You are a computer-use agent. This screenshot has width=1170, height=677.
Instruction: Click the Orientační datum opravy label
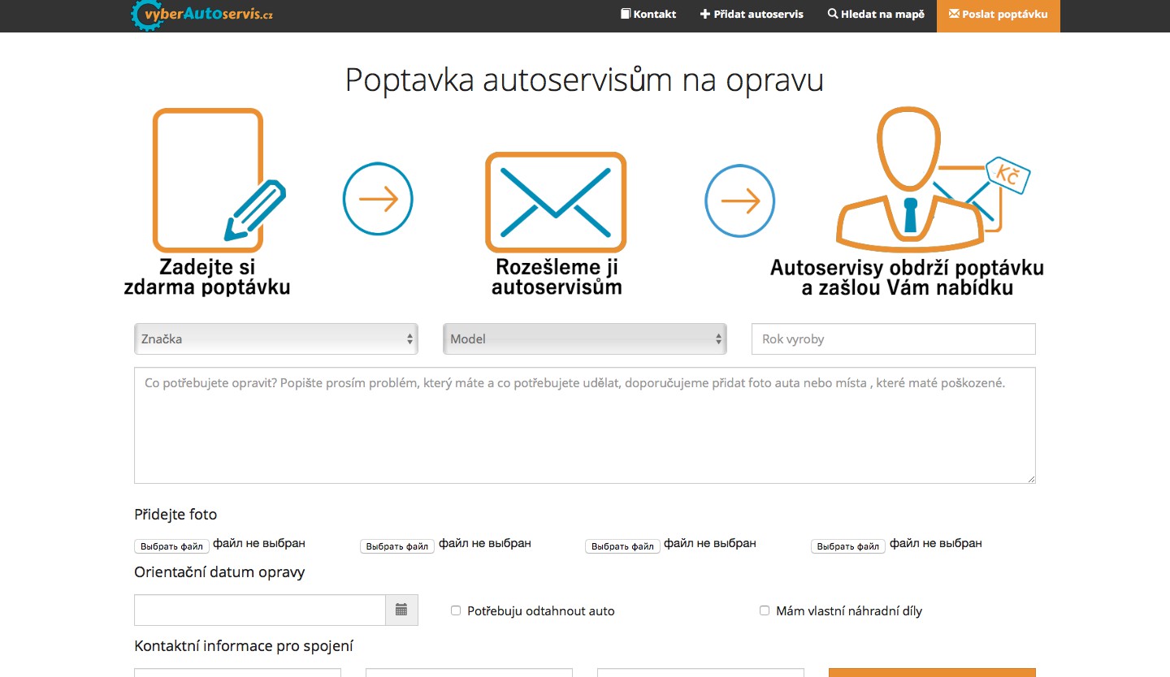(219, 572)
